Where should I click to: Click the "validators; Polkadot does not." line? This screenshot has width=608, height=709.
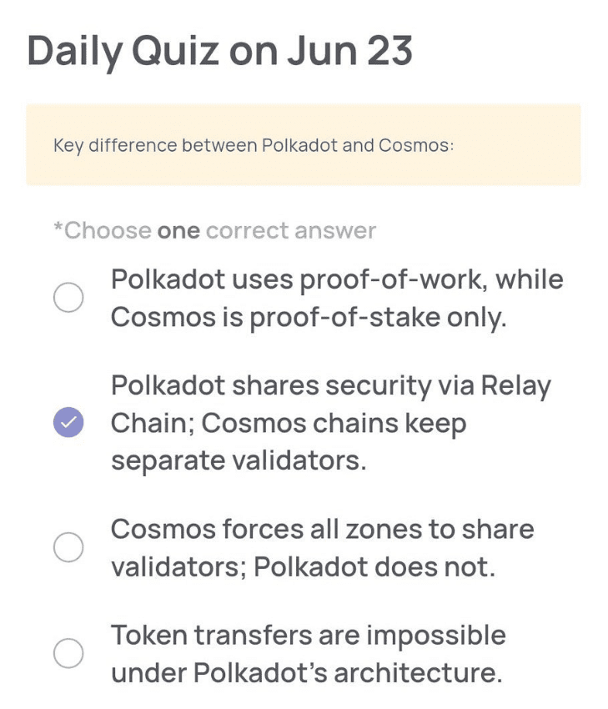pos(303,567)
